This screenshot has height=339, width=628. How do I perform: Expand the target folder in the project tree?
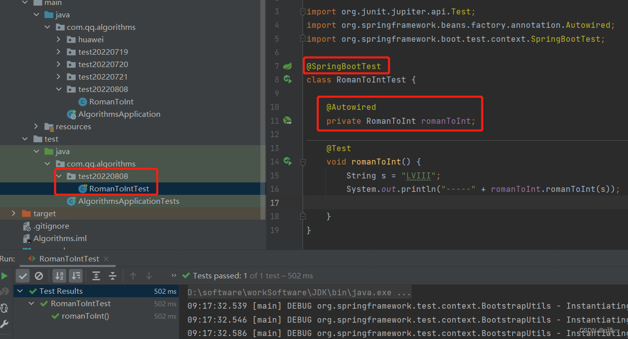(x=13, y=213)
